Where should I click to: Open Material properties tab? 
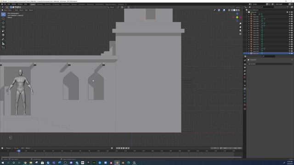pyautogui.click(x=245, y=105)
